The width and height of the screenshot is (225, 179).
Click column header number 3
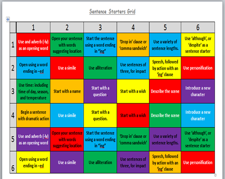pos(100,27)
